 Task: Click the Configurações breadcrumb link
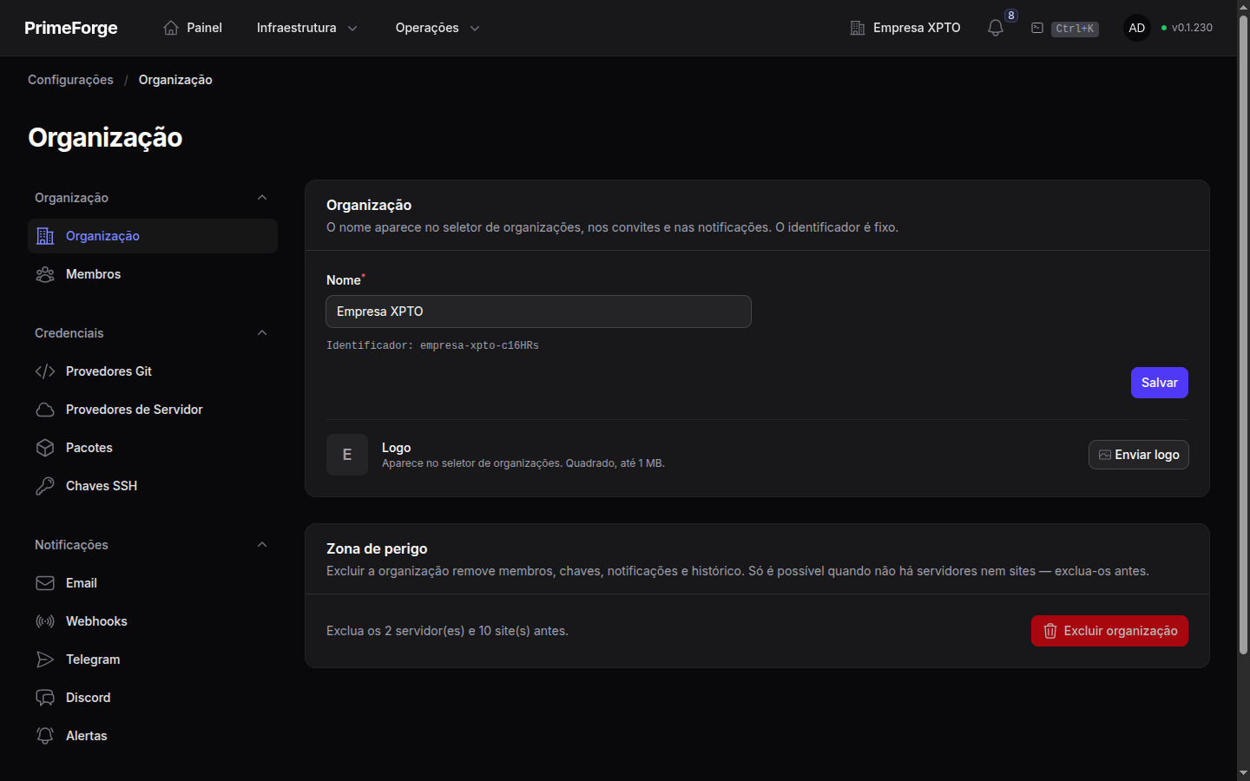click(70, 80)
